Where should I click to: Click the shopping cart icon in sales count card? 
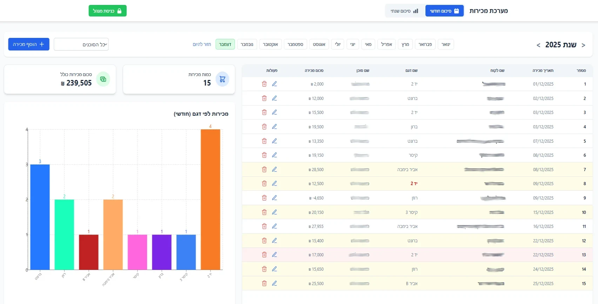pyautogui.click(x=222, y=79)
